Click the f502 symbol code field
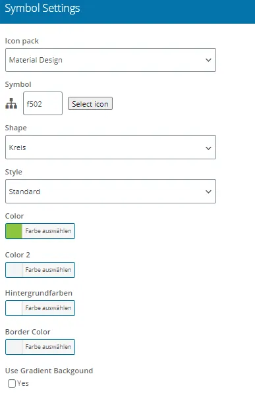Screen dimensions: 255x395 pos(43,103)
